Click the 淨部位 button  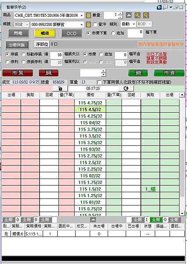tap(42, 44)
